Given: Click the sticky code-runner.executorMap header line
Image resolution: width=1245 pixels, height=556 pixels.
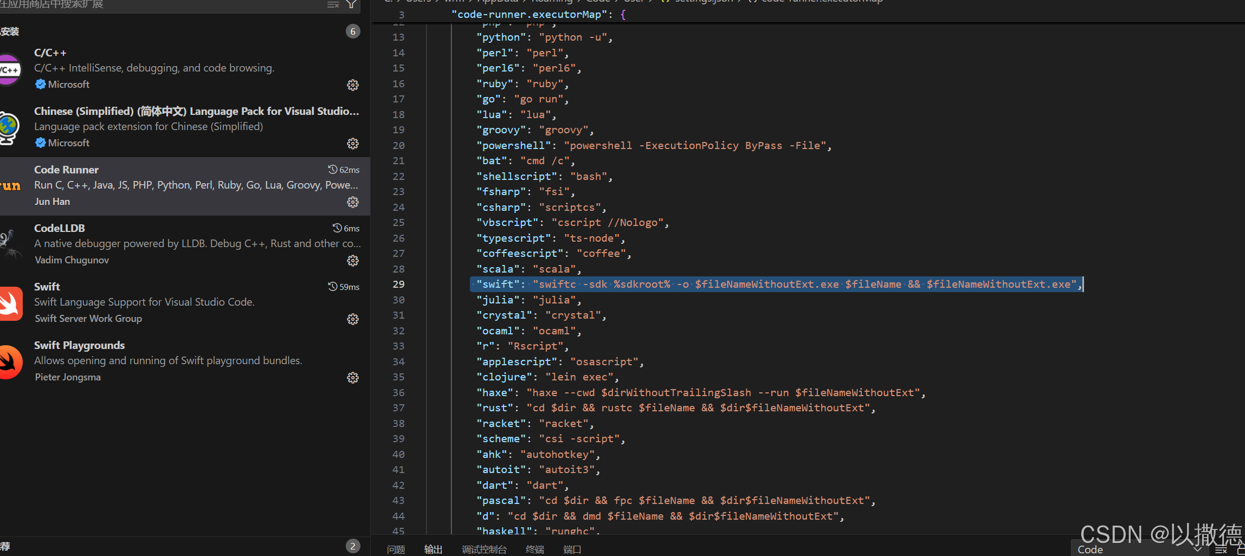Looking at the screenshot, I should pyautogui.click(x=539, y=15).
